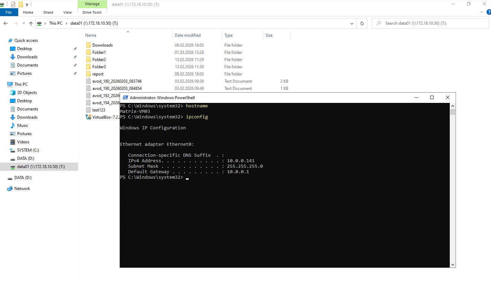Image resolution: width=491 pixels, height=285 pixels.
Task: Click the New Folder quick access icon
Action: coord(21,4)
